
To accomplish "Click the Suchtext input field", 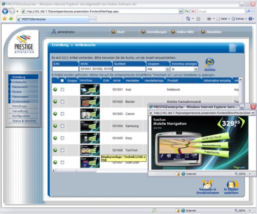I will click(129, 69).
